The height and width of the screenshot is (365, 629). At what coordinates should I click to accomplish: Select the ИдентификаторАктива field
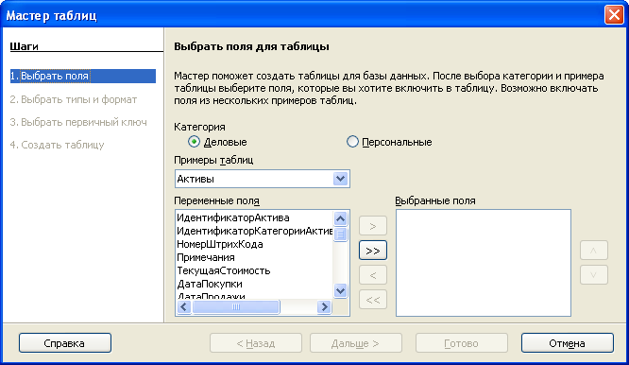coord(254,217)
